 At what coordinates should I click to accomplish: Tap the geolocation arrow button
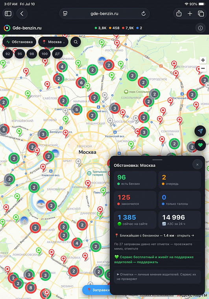click(200, 131)
